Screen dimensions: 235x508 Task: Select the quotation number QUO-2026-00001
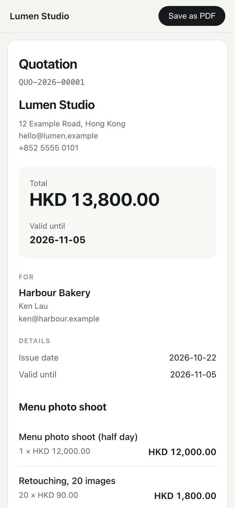tap(52, 82)
